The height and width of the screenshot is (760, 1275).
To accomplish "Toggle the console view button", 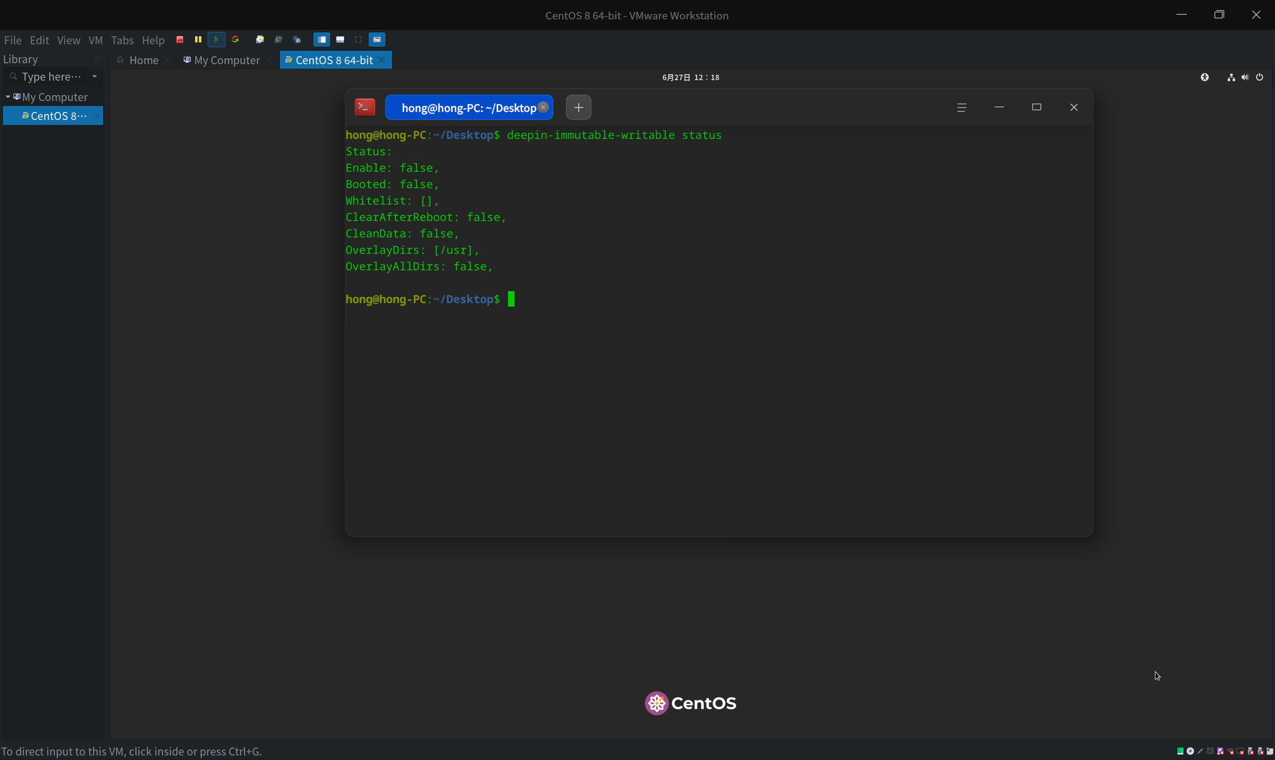I will tap(377, 39).
